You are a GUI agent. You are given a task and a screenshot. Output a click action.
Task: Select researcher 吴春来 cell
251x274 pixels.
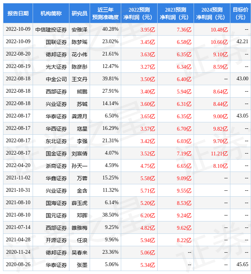pos(80,253)
